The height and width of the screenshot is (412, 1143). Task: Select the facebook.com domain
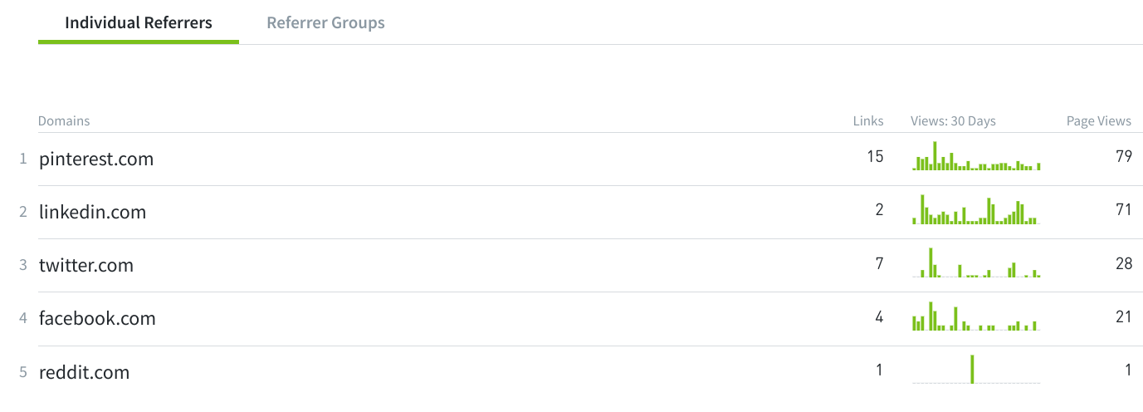[x=97, y=318]
